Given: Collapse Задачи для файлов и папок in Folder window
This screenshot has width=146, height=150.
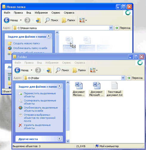Looking at the screenshot, I should (59, 86).
